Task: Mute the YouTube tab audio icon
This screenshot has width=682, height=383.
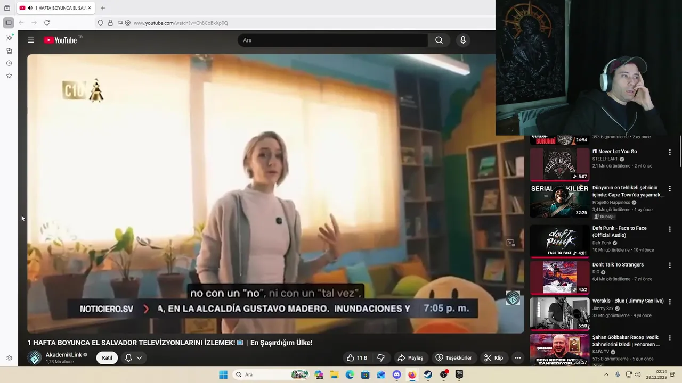Action: click(30, 8)
